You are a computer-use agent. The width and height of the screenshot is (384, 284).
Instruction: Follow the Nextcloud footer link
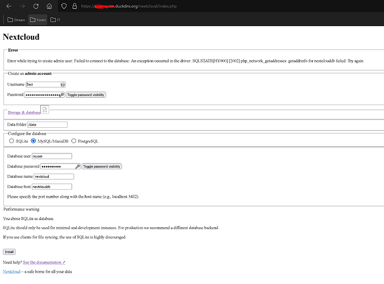[x=11, y=272]
